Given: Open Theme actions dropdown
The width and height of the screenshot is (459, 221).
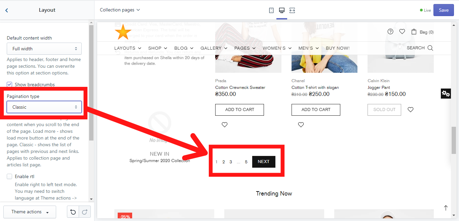Looking at the screenshot, I should (30, 212).
